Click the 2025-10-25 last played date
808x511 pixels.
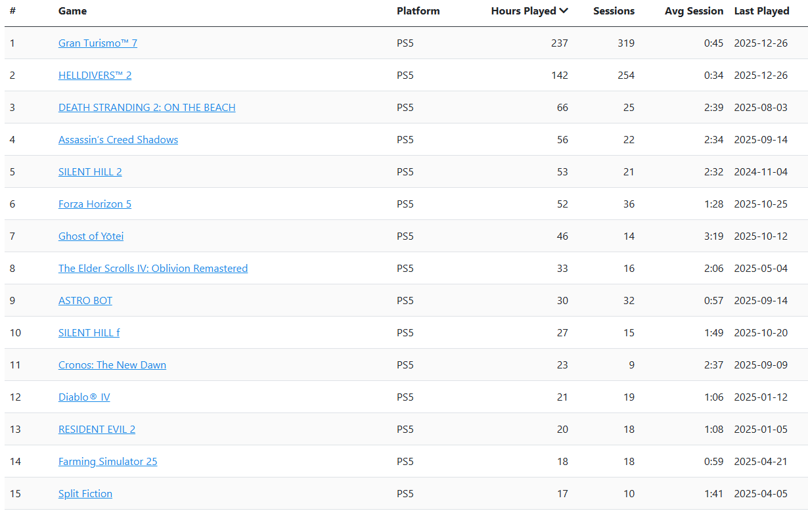761,204
